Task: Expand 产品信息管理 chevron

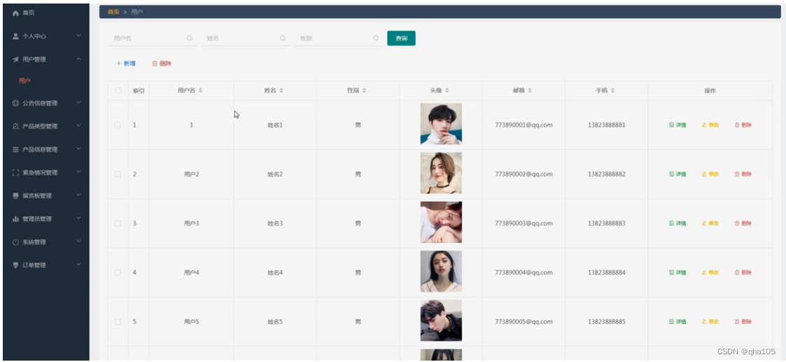Action: tap(78, 149)
